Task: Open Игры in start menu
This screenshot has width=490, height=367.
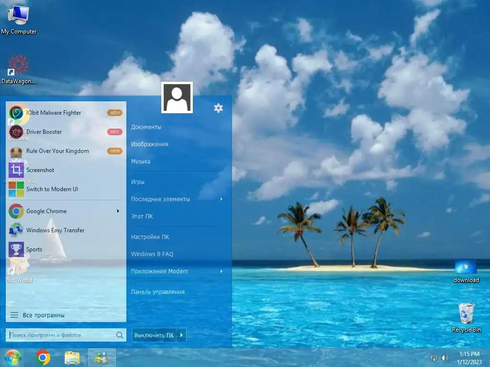Action: [x=137, y=182]
